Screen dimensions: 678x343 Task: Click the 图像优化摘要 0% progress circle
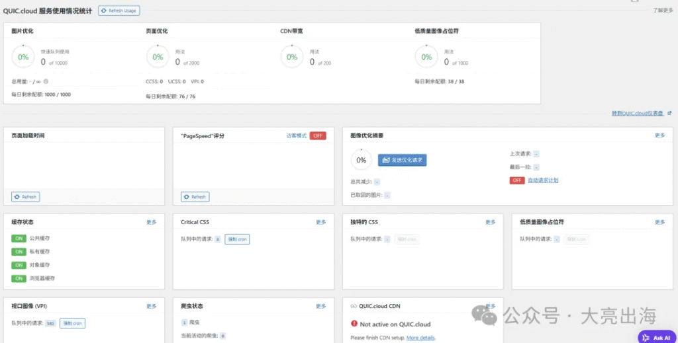click(x=361, y=160)
